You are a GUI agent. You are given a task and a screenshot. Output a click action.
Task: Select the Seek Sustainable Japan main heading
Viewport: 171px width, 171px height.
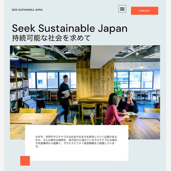(70, 28)
